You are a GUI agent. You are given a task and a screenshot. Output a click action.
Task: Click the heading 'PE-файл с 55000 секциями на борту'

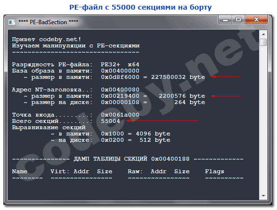pos(140,7)
